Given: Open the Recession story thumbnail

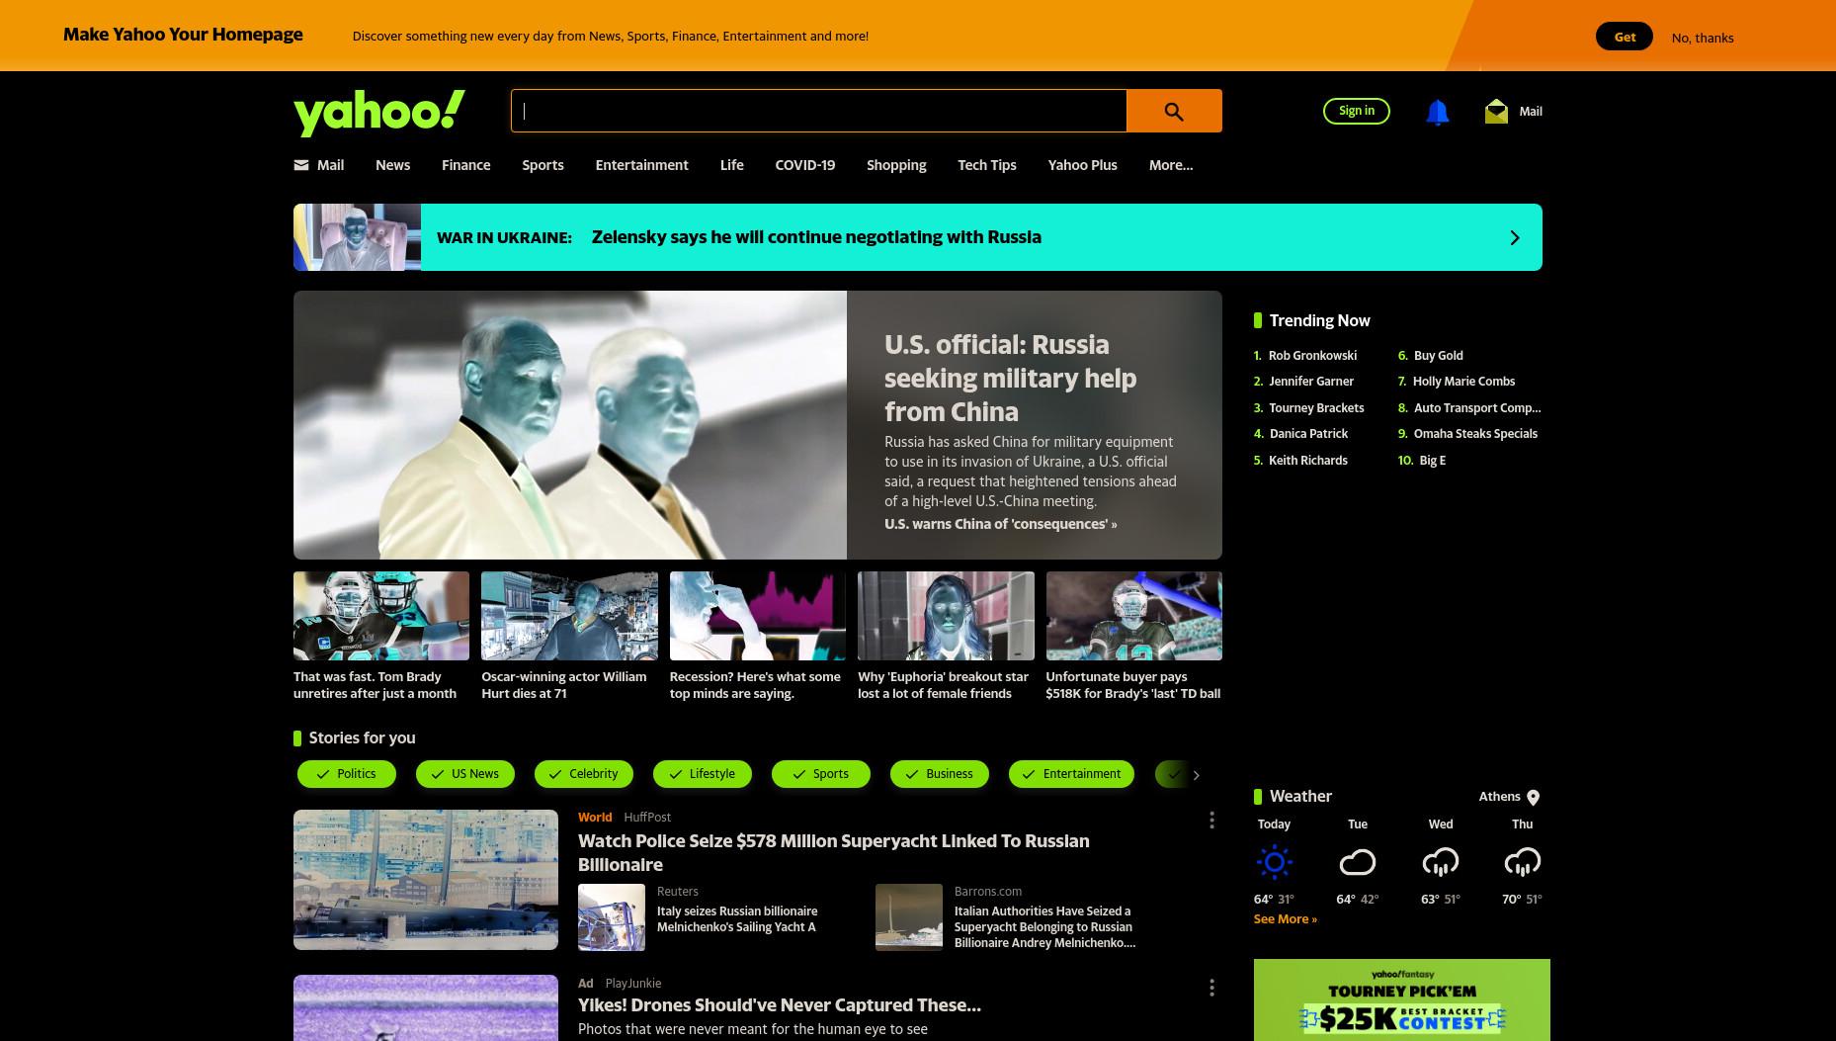Looking at the screenshot, I should point(758,616).
